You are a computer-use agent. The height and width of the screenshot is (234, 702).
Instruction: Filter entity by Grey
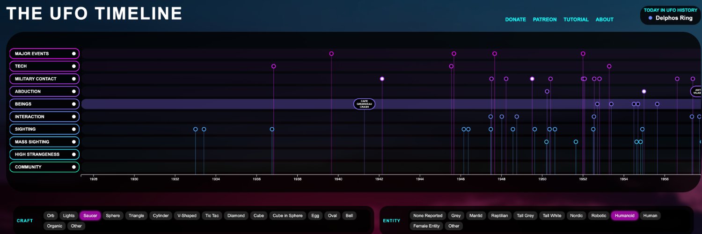pyautogui.click(x=456, y=216)
